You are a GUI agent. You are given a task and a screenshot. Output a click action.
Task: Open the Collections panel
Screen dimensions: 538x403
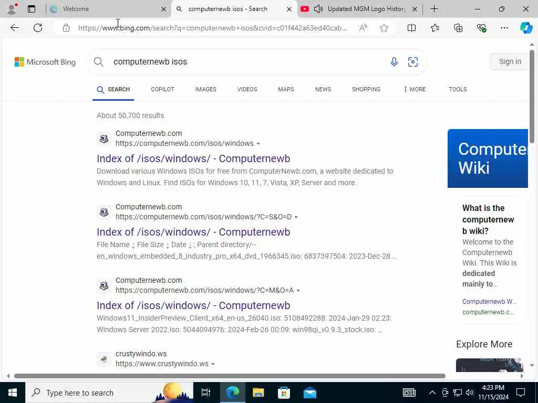(x=458, y=28)
